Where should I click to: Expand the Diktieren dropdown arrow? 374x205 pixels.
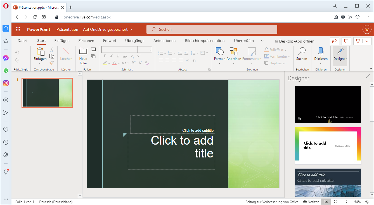(x=321, y=63)
